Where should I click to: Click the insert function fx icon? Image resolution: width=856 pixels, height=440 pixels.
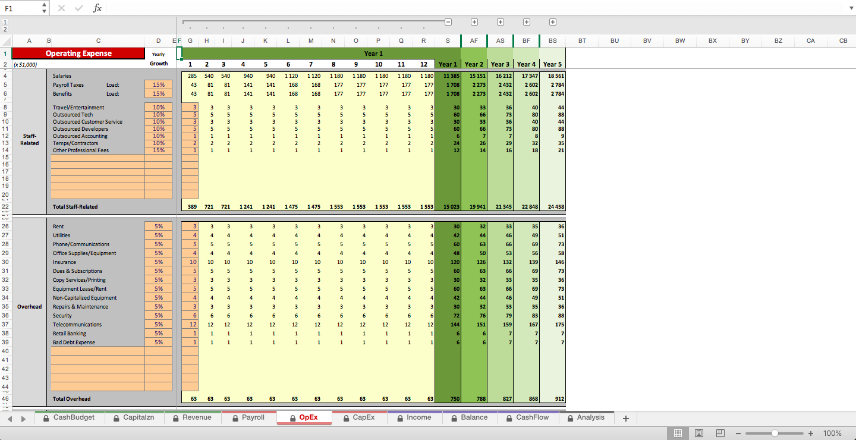(97, 8)
